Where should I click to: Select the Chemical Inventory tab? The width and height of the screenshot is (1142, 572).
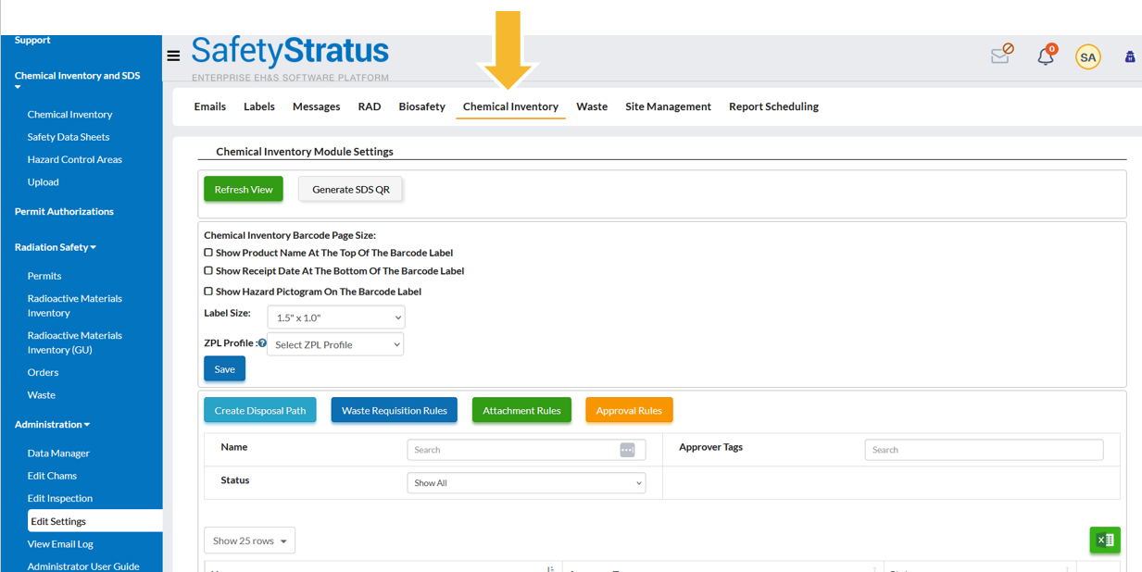(x=510, y=106)
